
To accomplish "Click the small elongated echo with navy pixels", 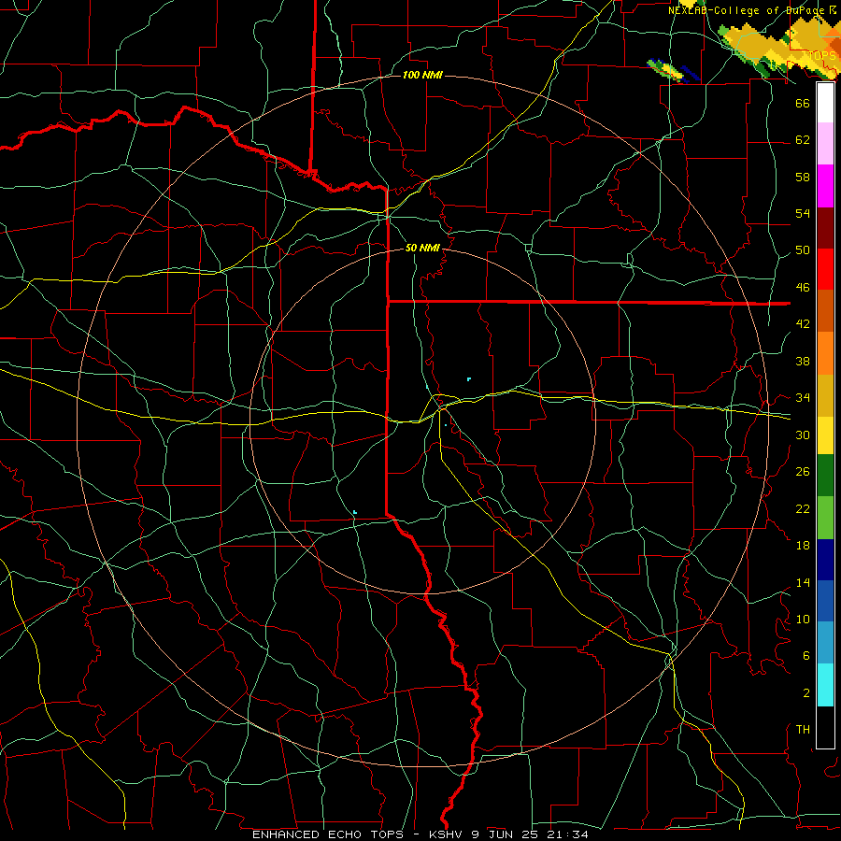I will coord(673,71).
